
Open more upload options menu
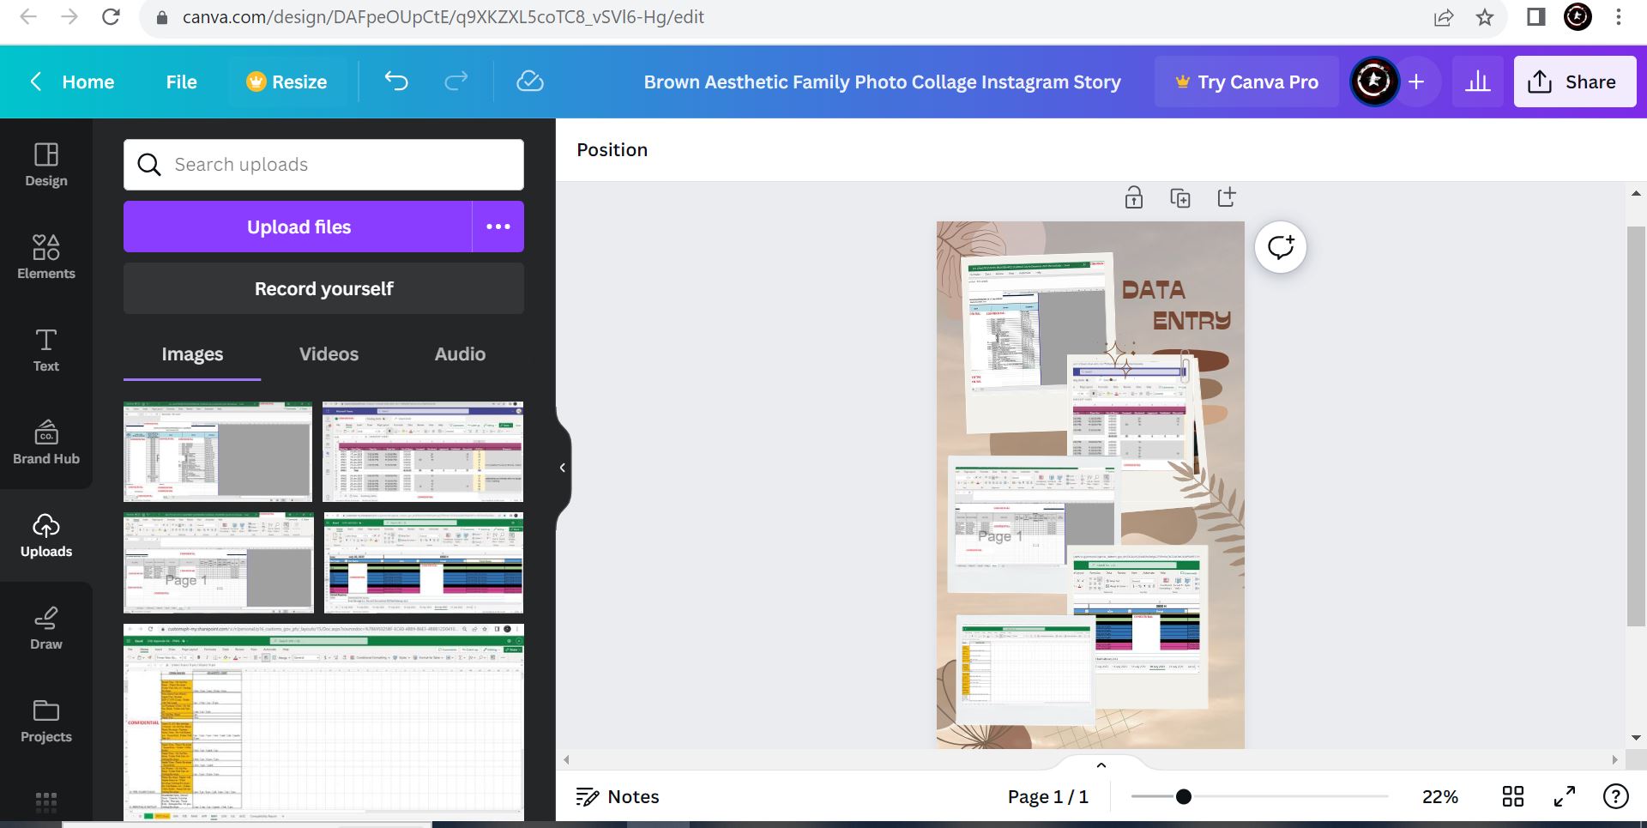[498, 227]
